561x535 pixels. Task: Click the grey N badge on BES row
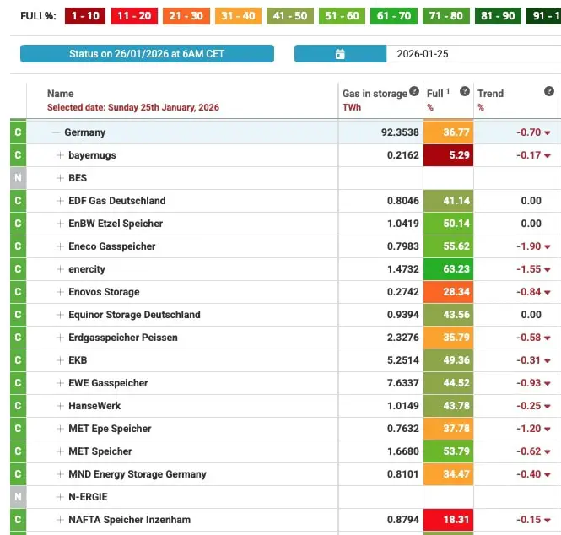click(18, 178)
